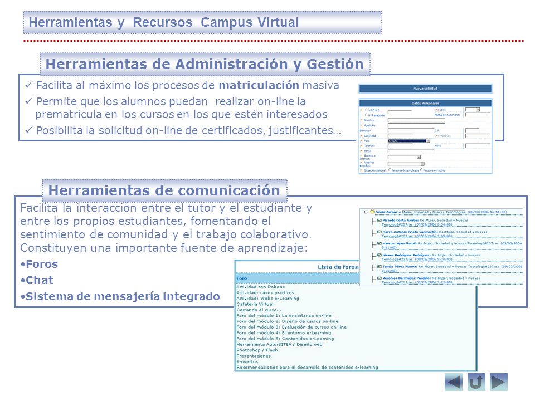Click the Teléfono input field

400,146
